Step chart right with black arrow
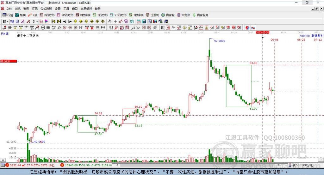The image size is (324, 175). click(x=70, y=21)
